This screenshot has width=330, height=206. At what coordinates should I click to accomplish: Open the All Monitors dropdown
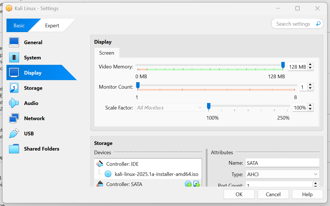point(170,108)
